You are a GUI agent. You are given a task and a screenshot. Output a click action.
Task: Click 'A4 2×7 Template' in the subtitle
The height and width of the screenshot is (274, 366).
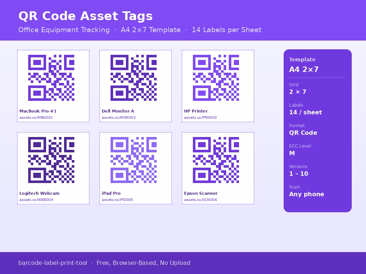click(x=150, y=30)
